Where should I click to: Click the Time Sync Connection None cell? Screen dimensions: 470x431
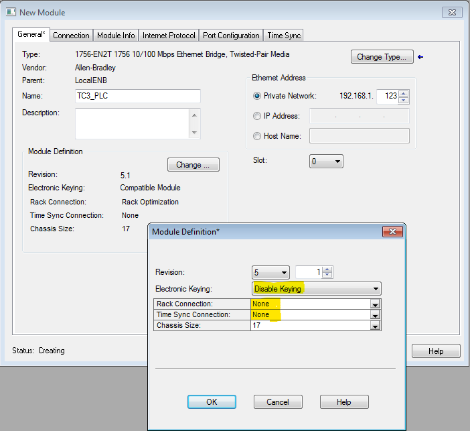[310, 315]
